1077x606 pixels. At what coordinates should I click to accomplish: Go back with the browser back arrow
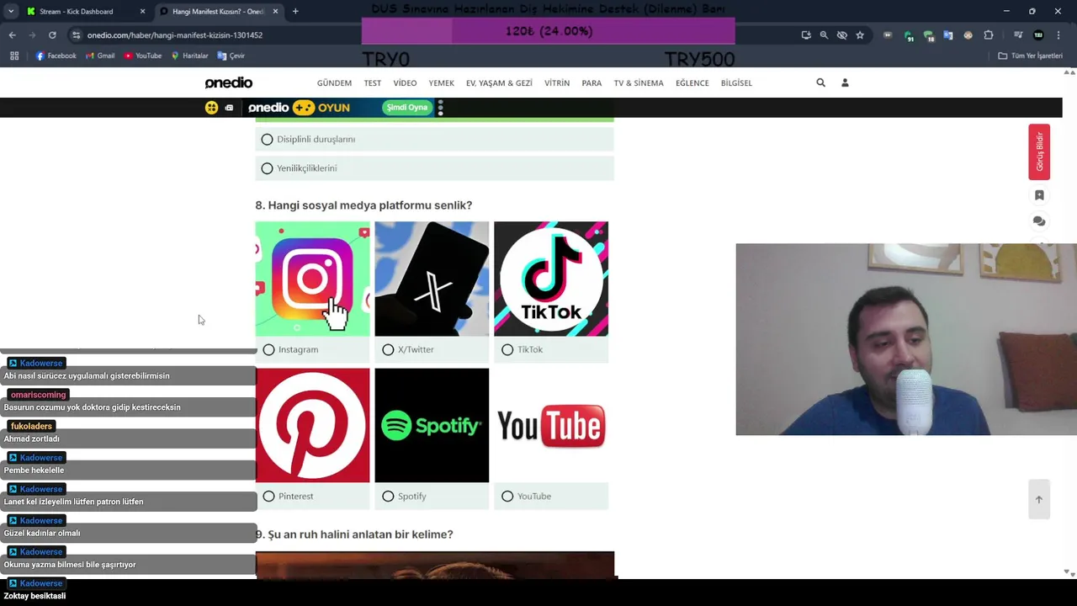pyautogui.click(x=12, y=35)
